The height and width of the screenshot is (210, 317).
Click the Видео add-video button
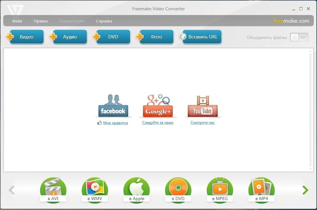(27, 37)
